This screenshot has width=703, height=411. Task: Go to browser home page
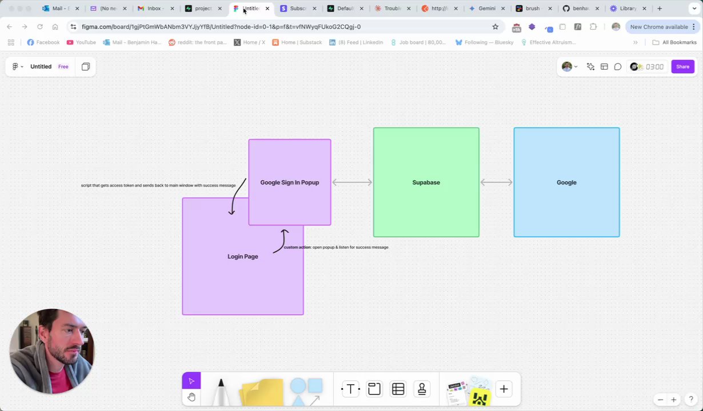click(x=55, y=27)
